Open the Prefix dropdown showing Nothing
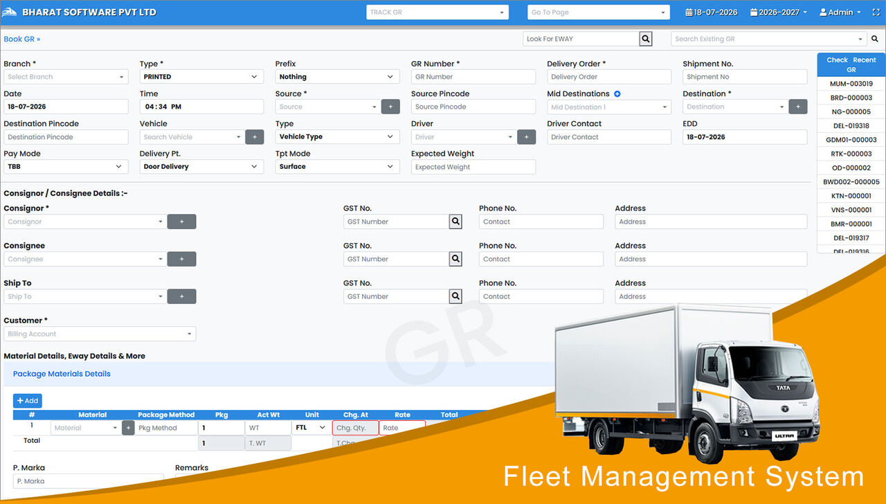 click(x=337, y=77)
